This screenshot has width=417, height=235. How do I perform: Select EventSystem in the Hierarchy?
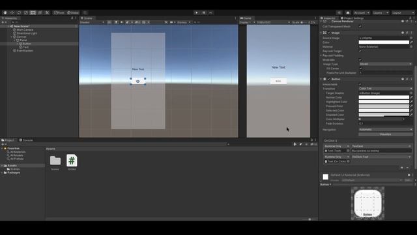[23, 51]
